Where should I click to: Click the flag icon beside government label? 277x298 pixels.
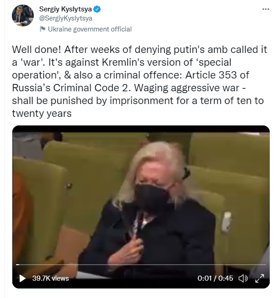[x=42, y=29]
